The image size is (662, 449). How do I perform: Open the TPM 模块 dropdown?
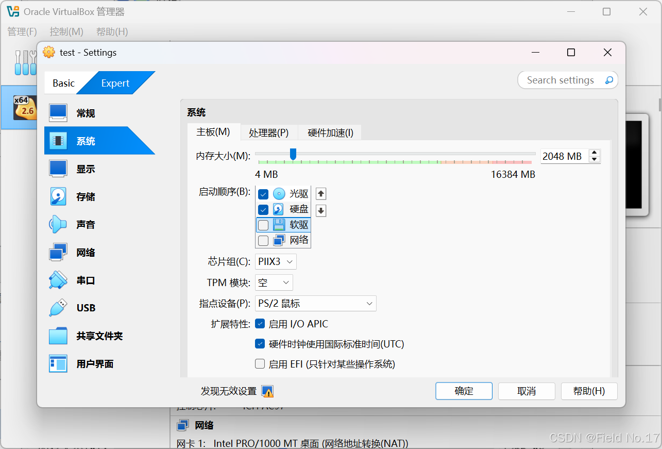pyautogui.click(x=274, y=282)
